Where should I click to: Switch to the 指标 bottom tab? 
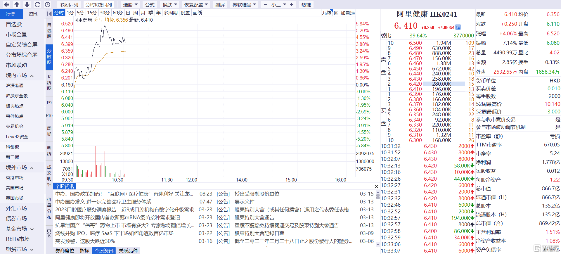tap(84, 250)
